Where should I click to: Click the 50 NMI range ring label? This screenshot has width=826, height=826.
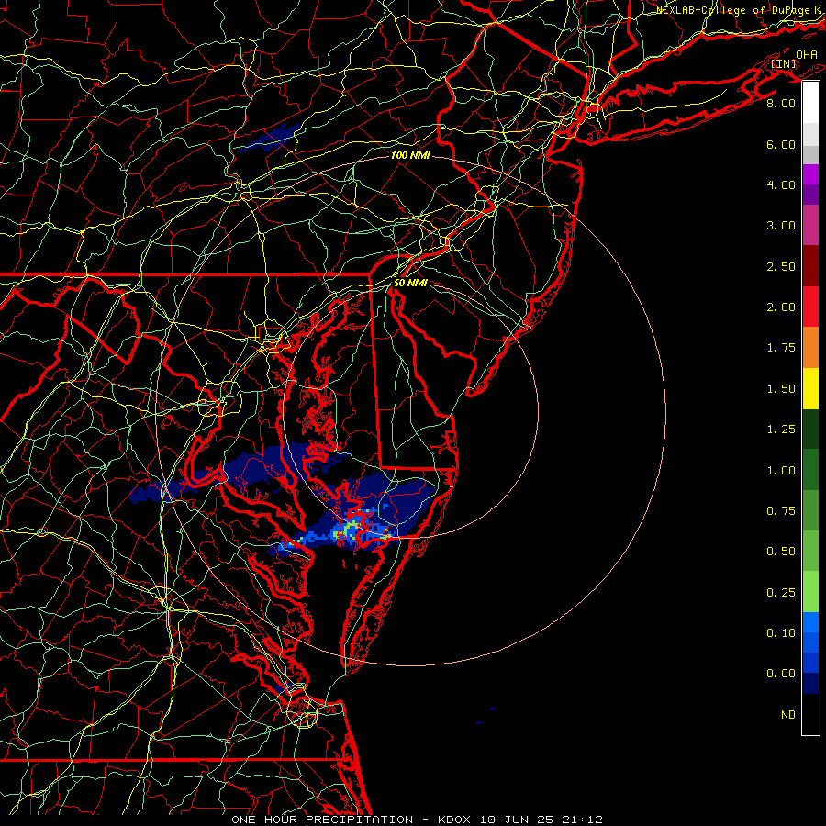click(x=410, y=283)
